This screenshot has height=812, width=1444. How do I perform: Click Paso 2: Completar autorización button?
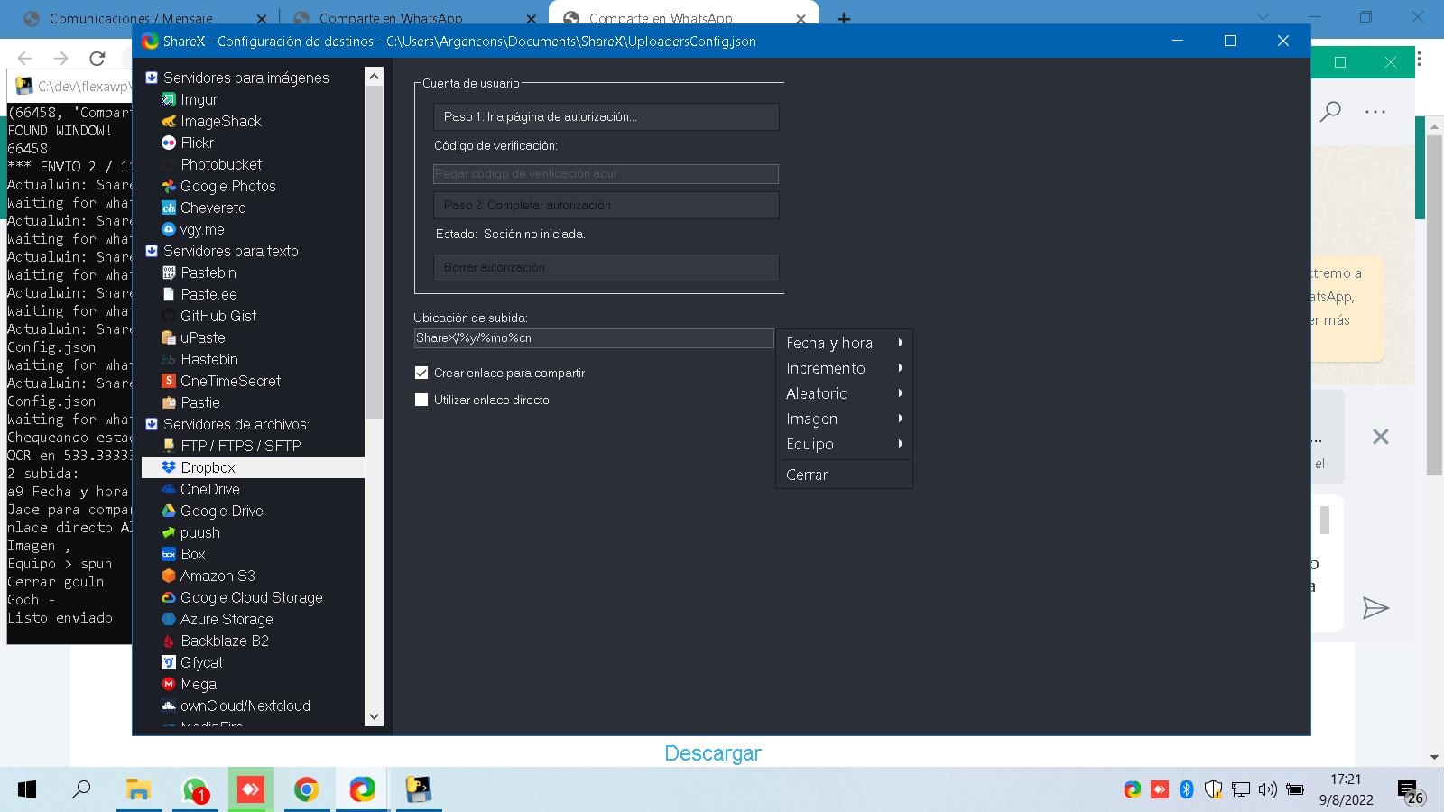(x=606, y=205)
